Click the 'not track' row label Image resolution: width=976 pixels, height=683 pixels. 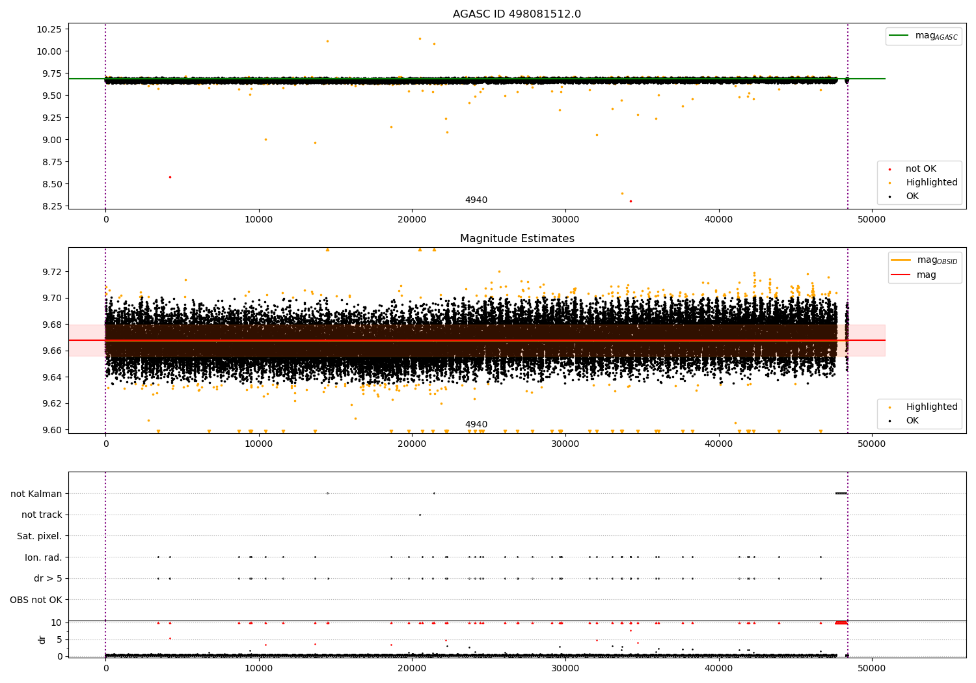point(42,515)
